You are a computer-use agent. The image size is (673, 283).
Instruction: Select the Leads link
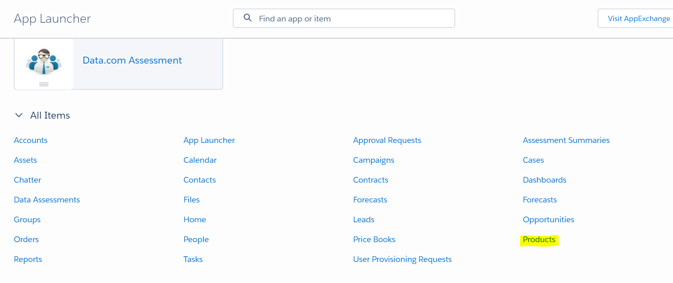[x=363, y=219]
